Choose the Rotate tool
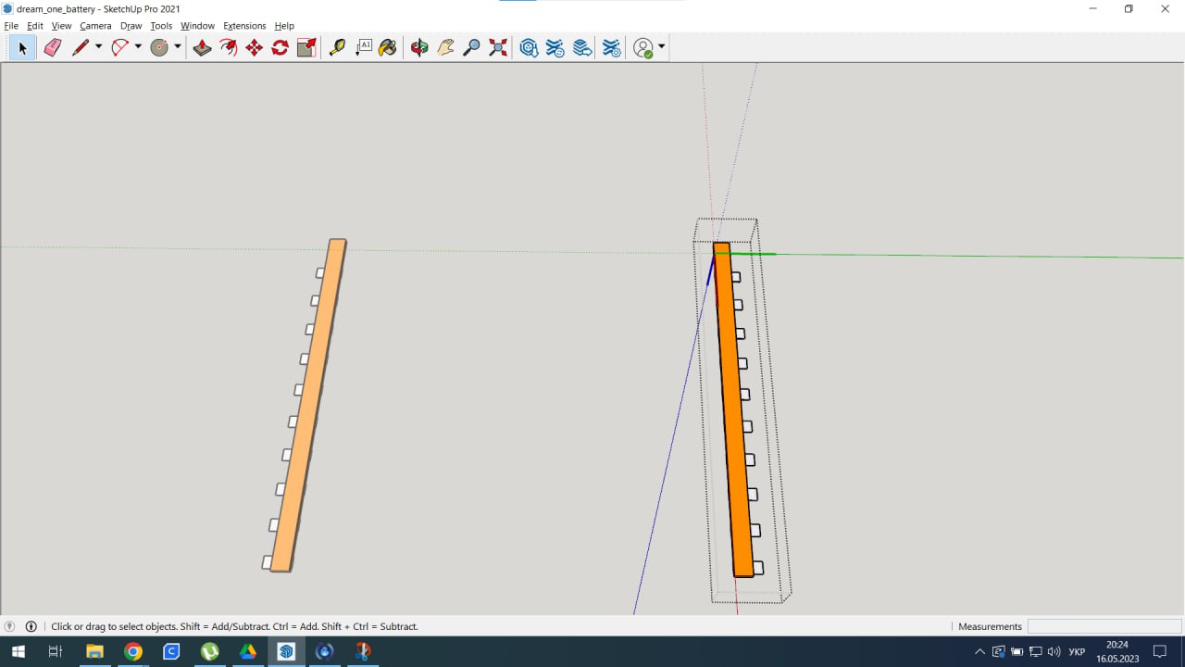This screenshot has width=1185, height=667. coord(280,47)
